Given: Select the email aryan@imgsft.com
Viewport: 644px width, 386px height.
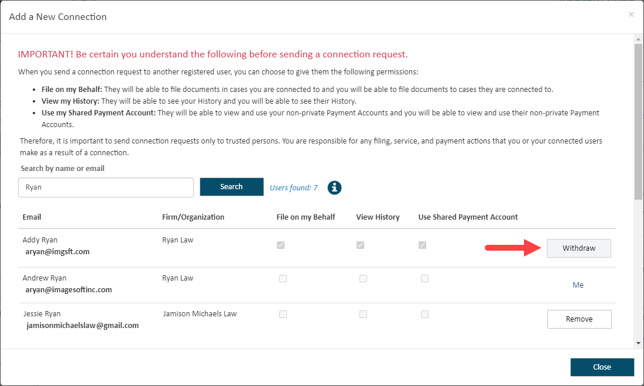Looking at the screenshot, I should tap(57, 252).
